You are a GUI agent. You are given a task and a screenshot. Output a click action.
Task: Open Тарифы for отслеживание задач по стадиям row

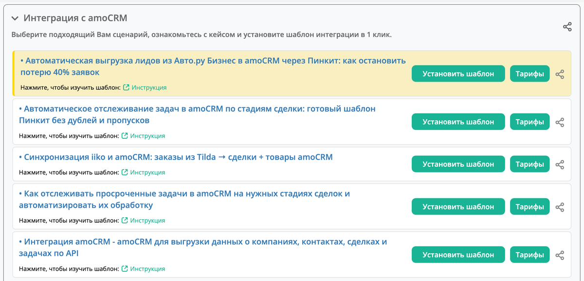pyautogui.click(x=530, y=122)
